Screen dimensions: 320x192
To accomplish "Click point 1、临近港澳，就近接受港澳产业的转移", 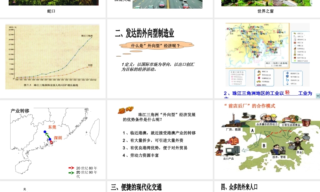I will pos(159,133).
